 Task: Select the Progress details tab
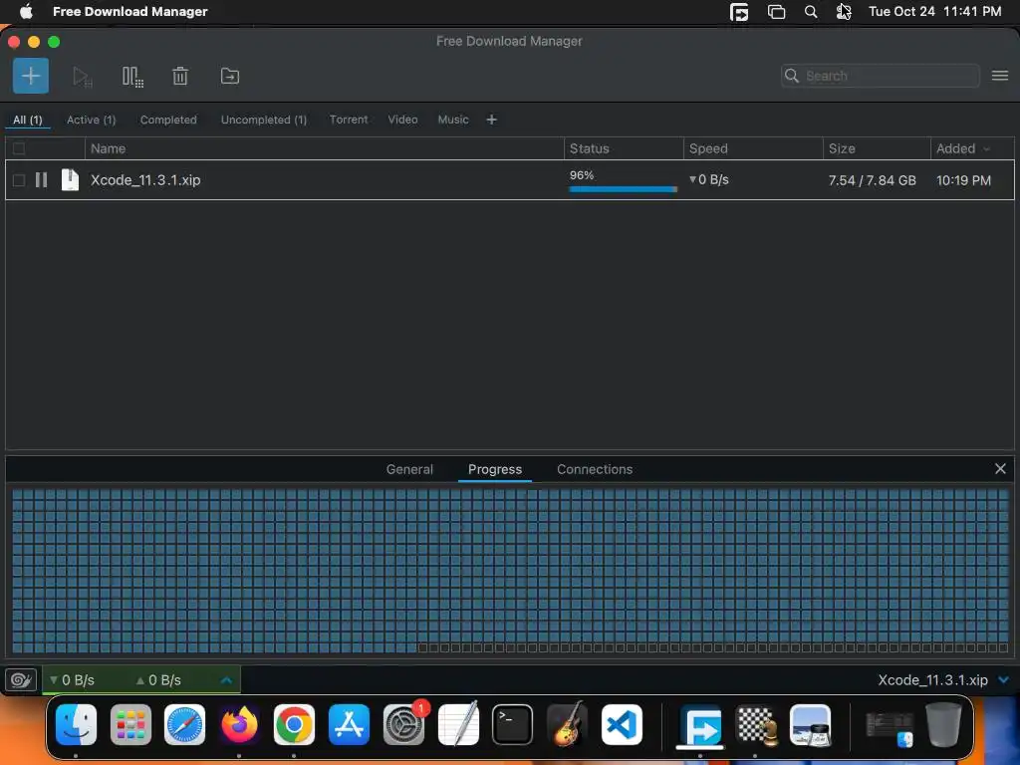pyautogui.click(x=495, y=469)
